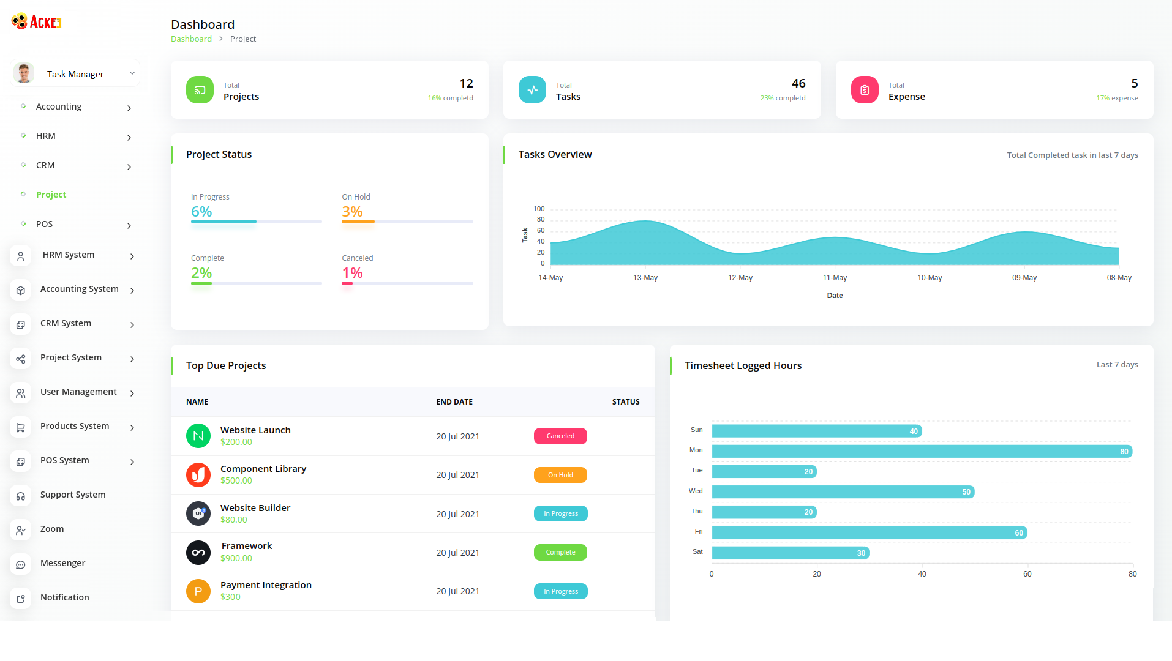The image size is (1172, 661).
Task: Expand the CRM System chevron
Action: (x=132, y=324)
